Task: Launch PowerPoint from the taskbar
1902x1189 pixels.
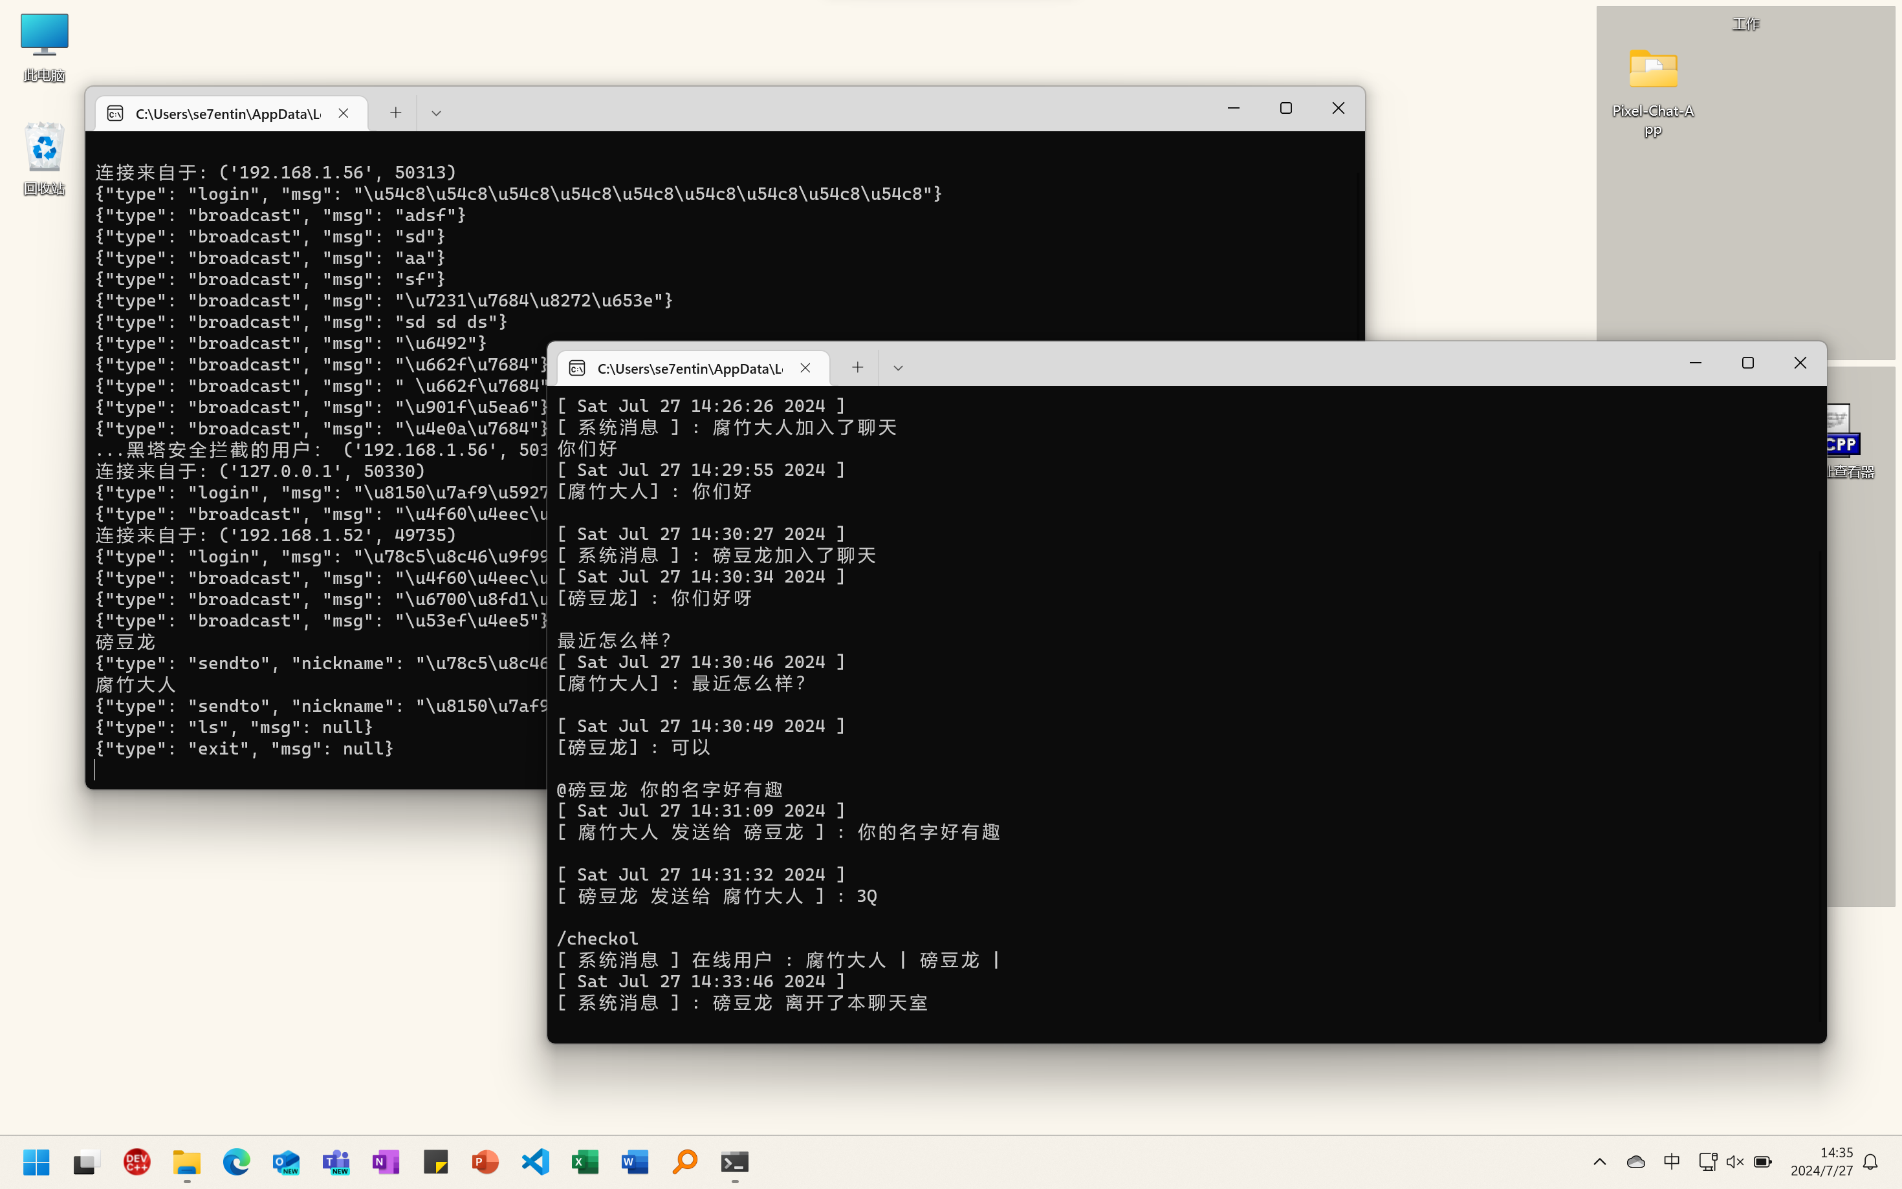Action: tap(485, 1161)
